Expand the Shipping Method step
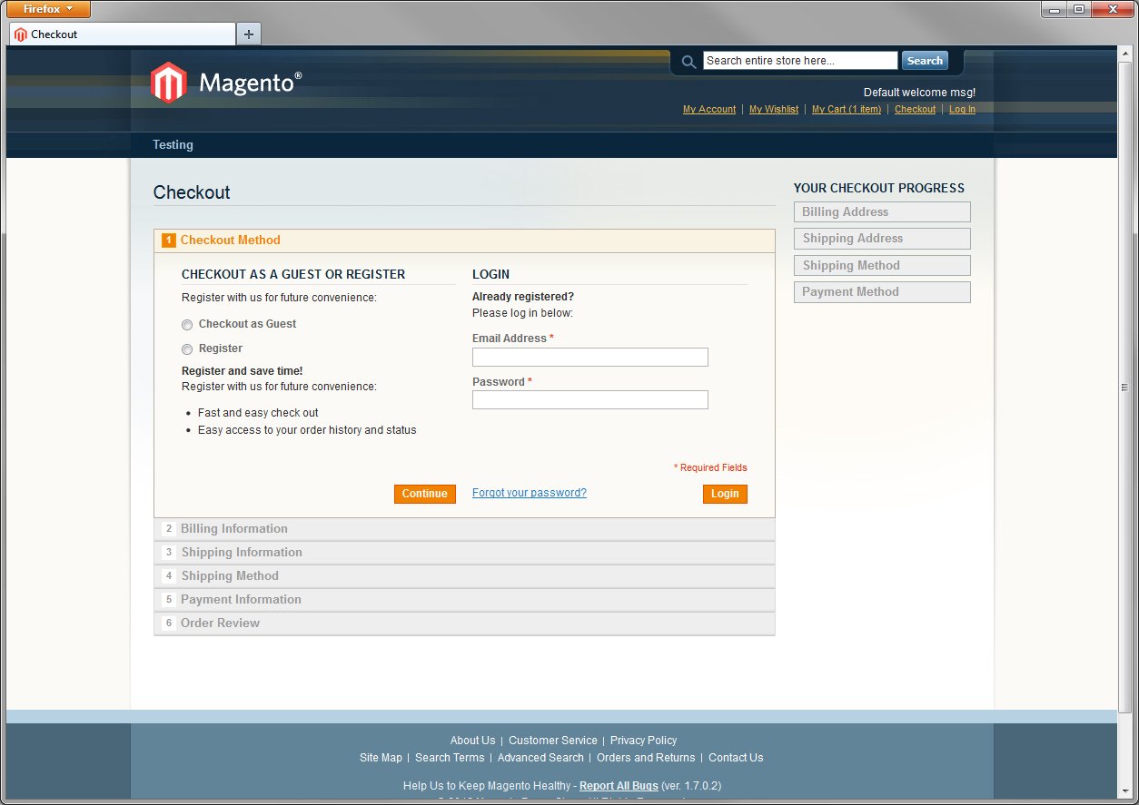 tap(464, 576)
